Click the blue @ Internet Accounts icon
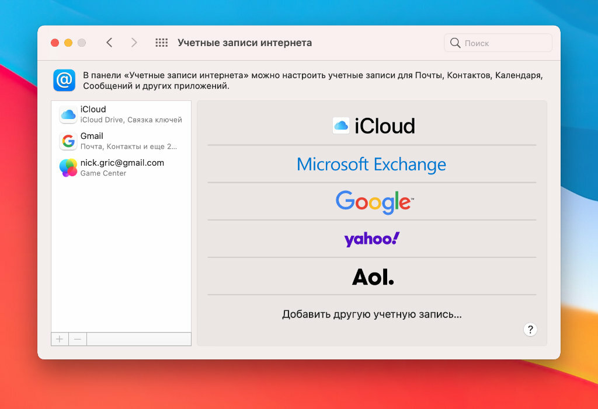This screenshot has height=409, width=598. pos(64,80)
